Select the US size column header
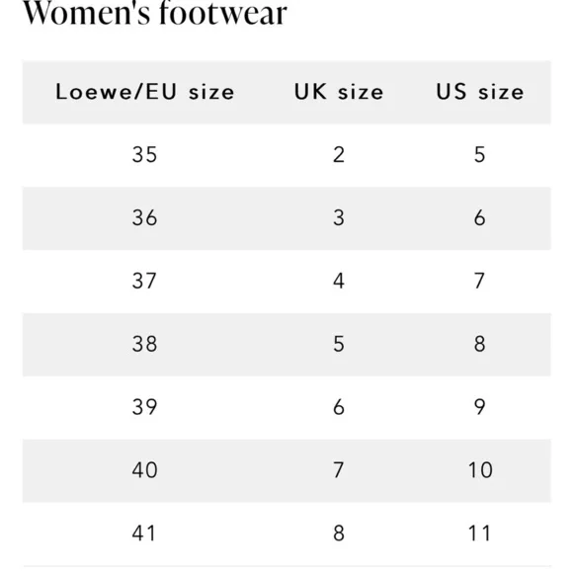 click(x=480, y=92)
